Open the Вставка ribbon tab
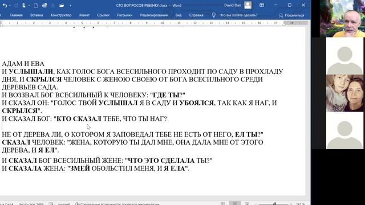365x205 pixels. pyautogui.click(x=36, y=15)
